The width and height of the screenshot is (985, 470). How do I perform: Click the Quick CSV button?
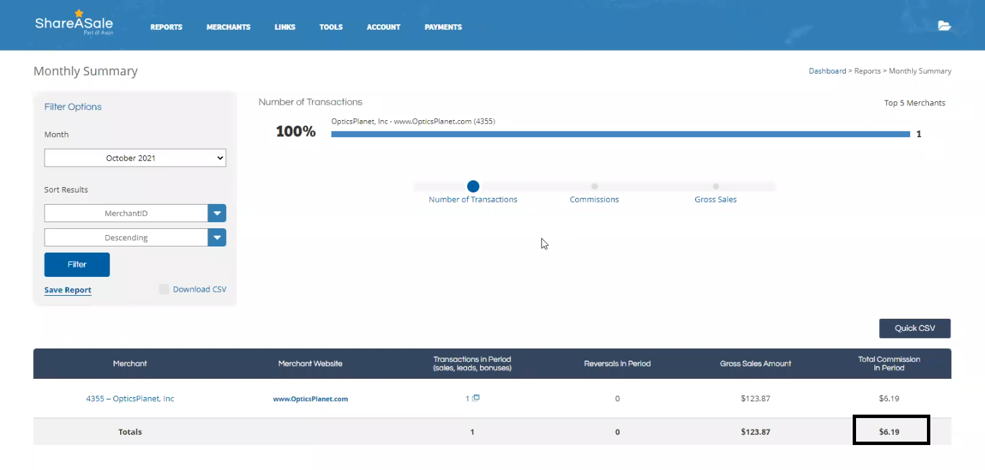(915, 328)
